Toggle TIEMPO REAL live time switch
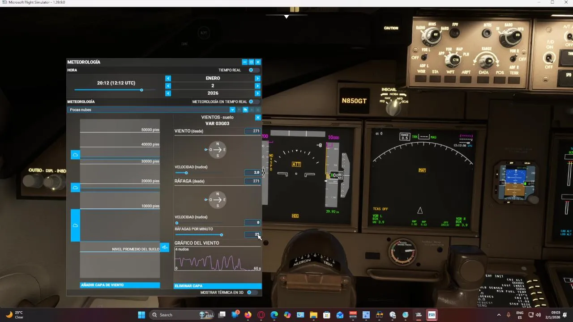Image resolution: width=573 pixels, height=322 pixels. [x=253, y=70]
